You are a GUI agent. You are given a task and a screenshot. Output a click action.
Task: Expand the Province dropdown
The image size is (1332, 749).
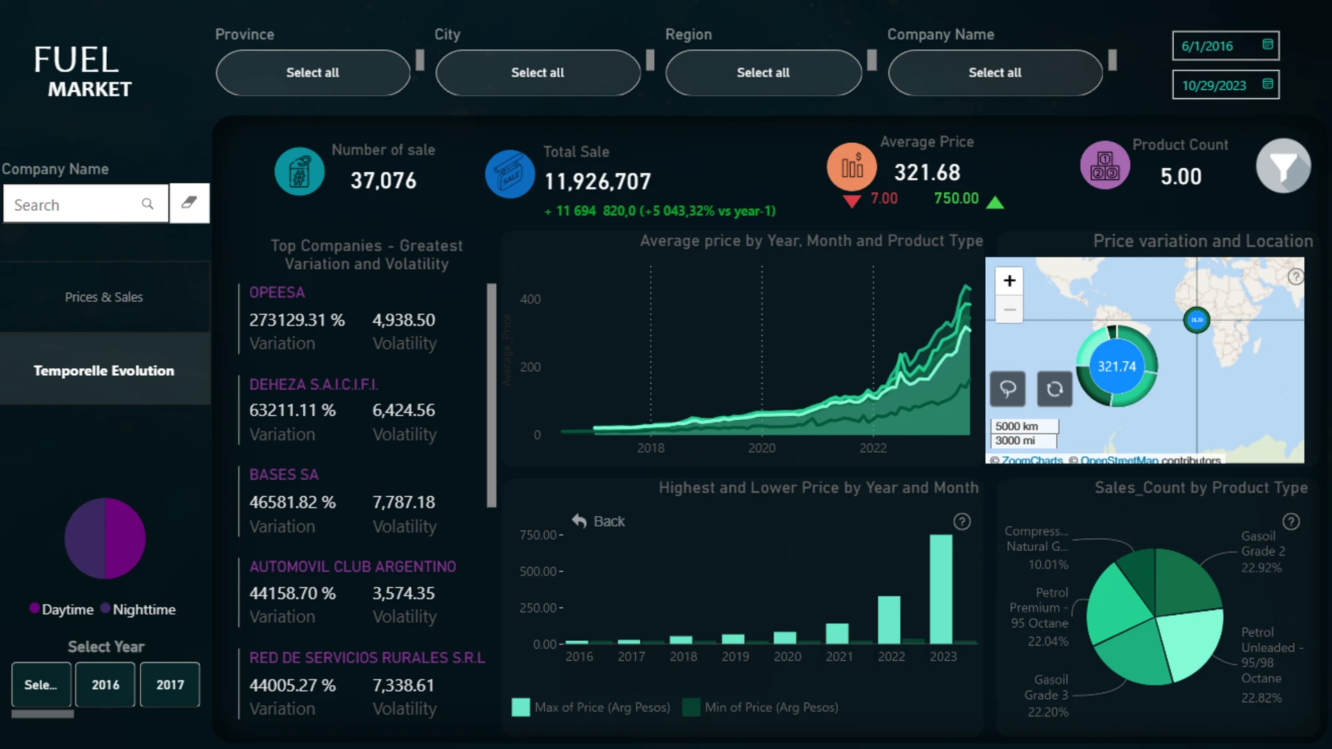point(313,72)
